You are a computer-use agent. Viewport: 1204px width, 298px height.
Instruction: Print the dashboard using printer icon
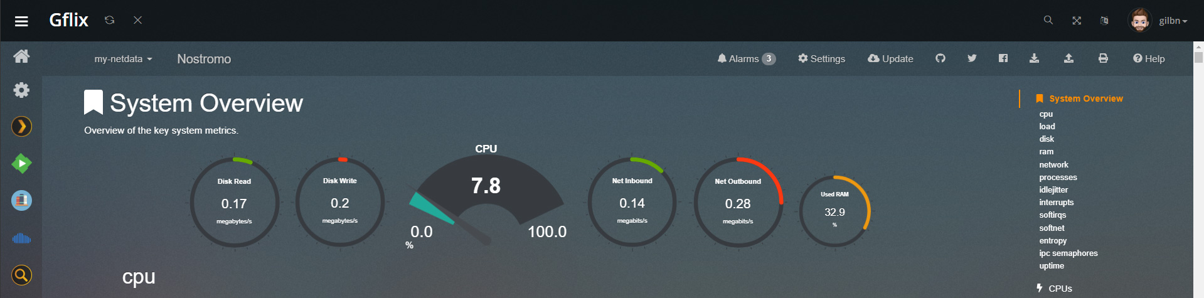pos(1103,58)
